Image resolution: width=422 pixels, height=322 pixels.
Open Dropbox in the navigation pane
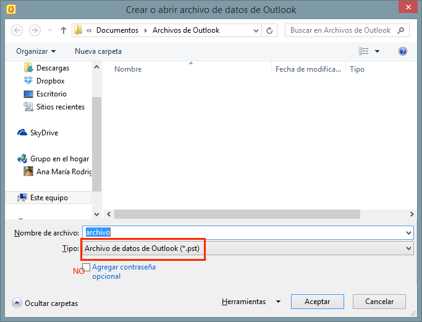pyautogui.click(x=50, y=81)
